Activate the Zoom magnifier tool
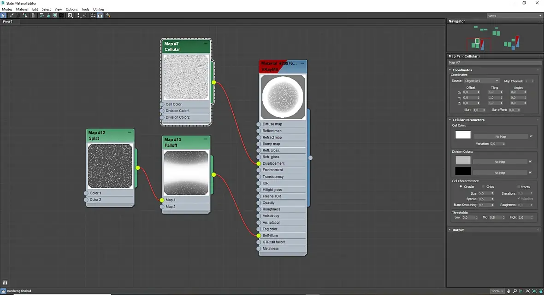 coord(515,291)
